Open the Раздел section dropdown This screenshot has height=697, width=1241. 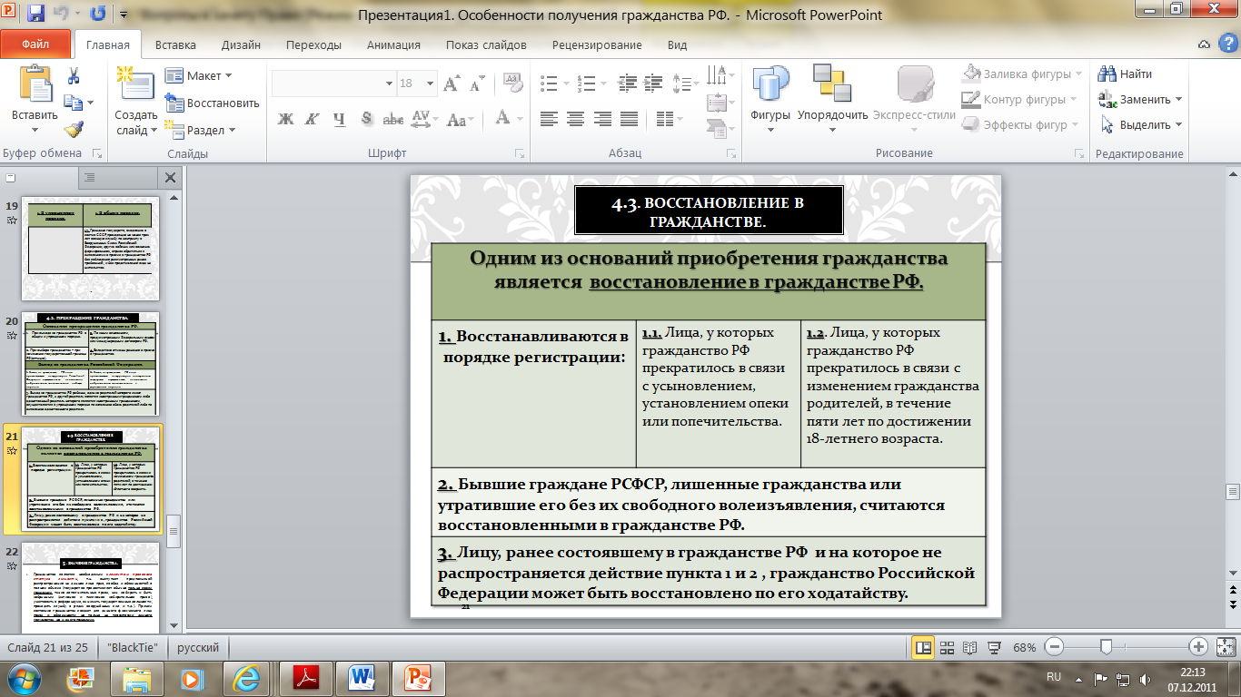(x=202, y=130)
